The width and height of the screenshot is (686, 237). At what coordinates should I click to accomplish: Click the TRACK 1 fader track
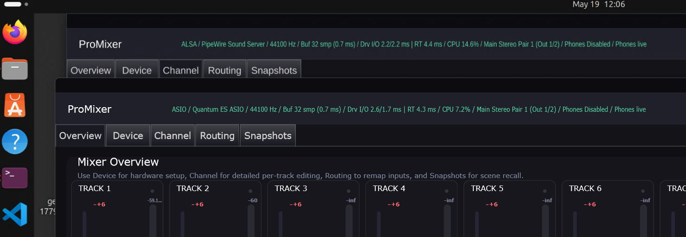[x=85, y=224]
